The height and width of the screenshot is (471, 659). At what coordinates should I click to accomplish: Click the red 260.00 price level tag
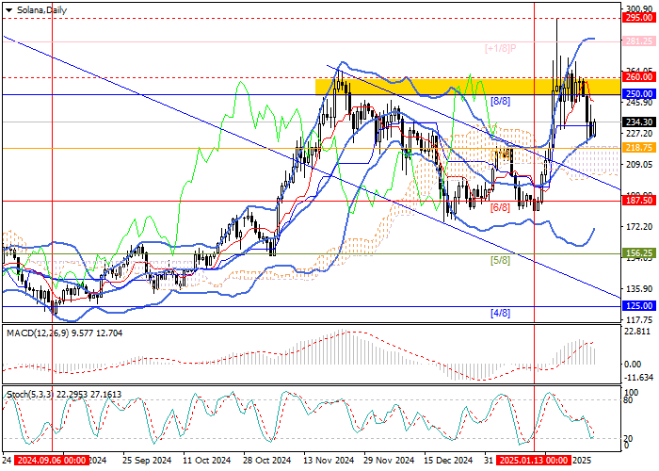(x=640, y=77)
